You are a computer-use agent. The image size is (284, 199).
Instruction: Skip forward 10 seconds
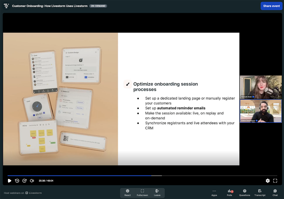[x=24, y=181]
